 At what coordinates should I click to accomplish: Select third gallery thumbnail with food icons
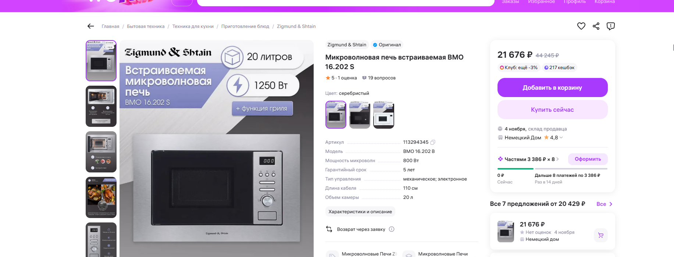101,152
